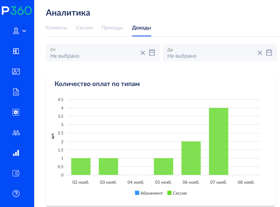
Task: Expand the chevron next to location pin
Action: coord(24,31)
